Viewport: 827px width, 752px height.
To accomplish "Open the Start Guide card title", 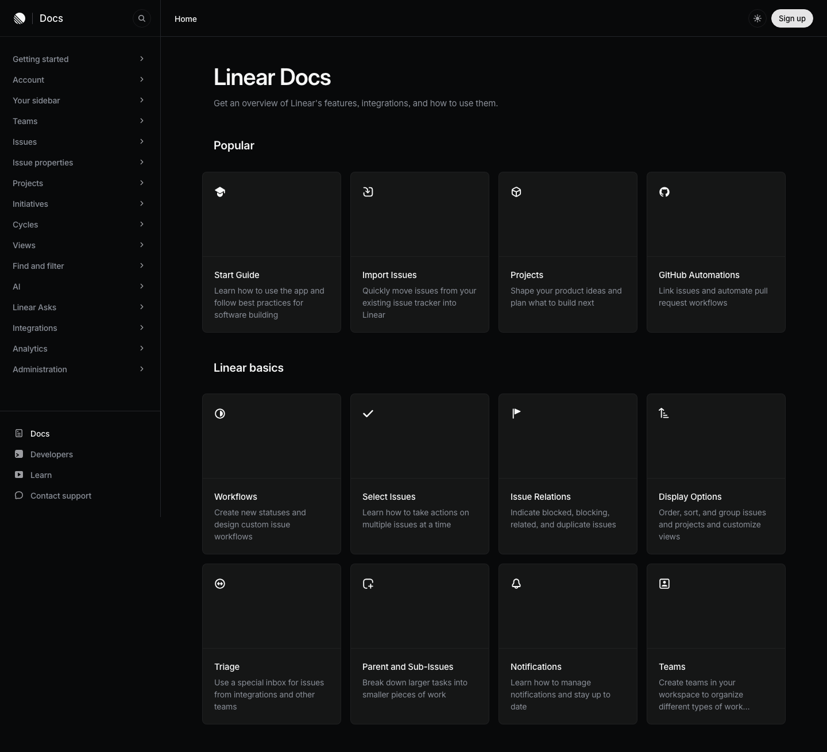I will coord(237,275).
